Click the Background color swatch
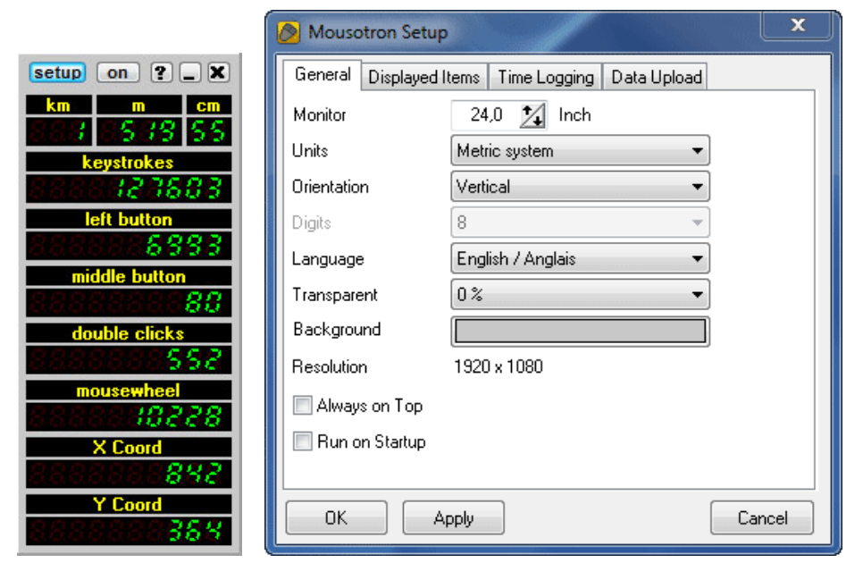 tap(581, 330)
